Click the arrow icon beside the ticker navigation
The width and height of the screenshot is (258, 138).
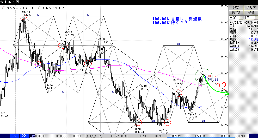click(x=33, y=136)
